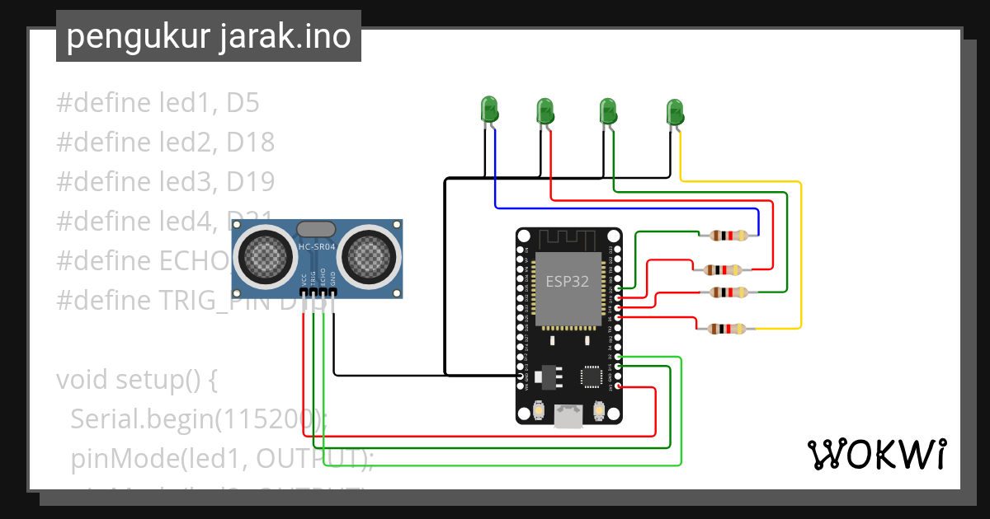Click the rightmost green LED
Viewport: 990px width, 519px height.
point(676,109)
